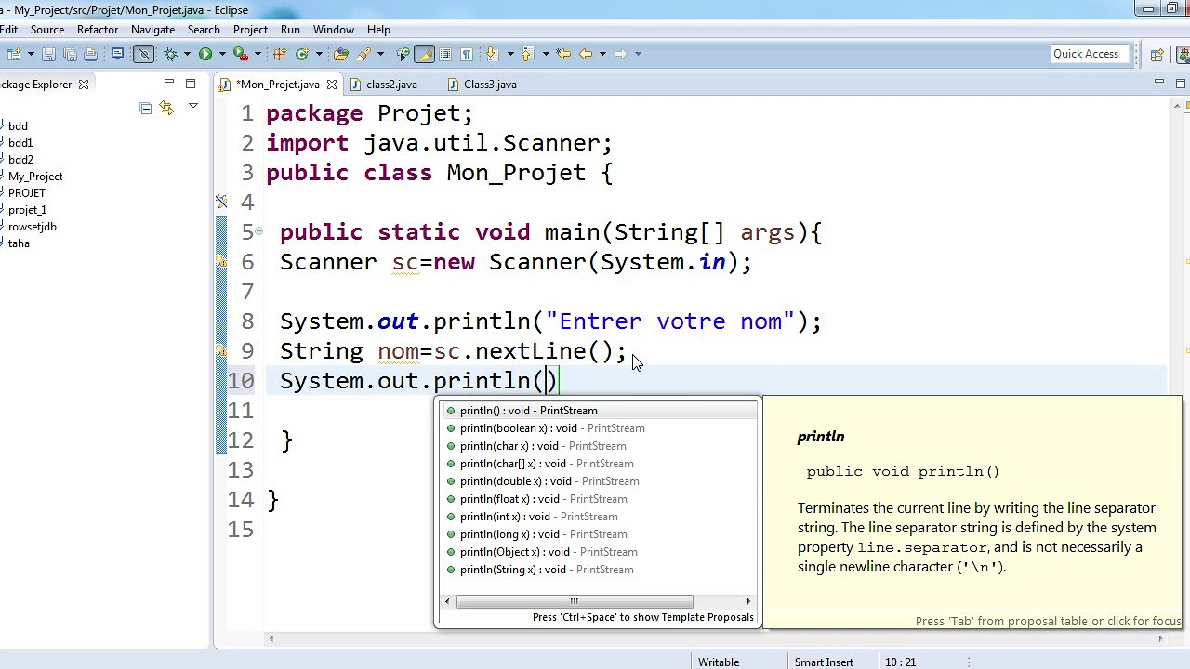Viewport: 1190px width, 669px height.
Task: Open the Search menu
Action: 204,30
